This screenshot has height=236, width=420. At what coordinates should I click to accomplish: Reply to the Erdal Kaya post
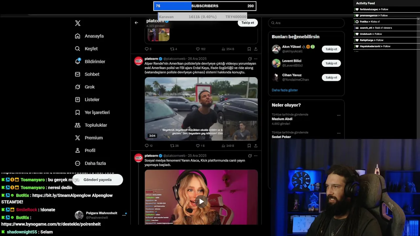[149, 146]
